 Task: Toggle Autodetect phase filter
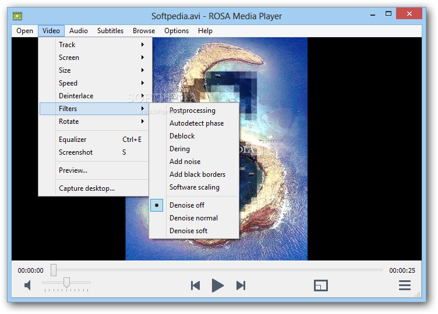[x=195, y=123]
